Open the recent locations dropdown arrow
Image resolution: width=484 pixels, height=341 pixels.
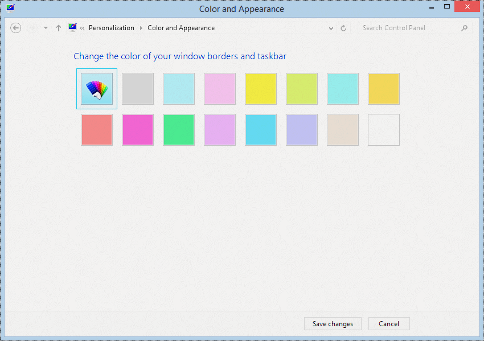tap(46, 28)
